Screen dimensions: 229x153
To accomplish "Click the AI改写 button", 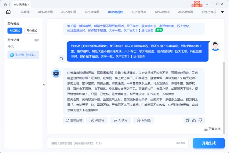I will point(97,120).
